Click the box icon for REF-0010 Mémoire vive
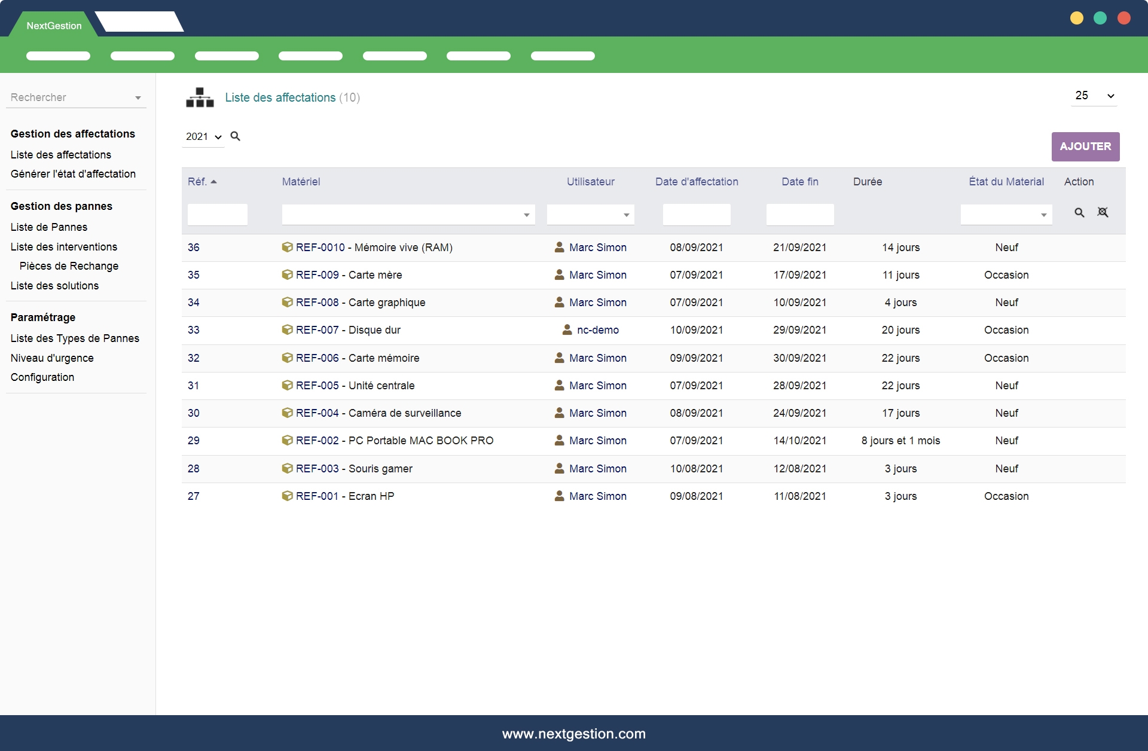This screenshot has height=751, width=1148. tap(287, 247)
